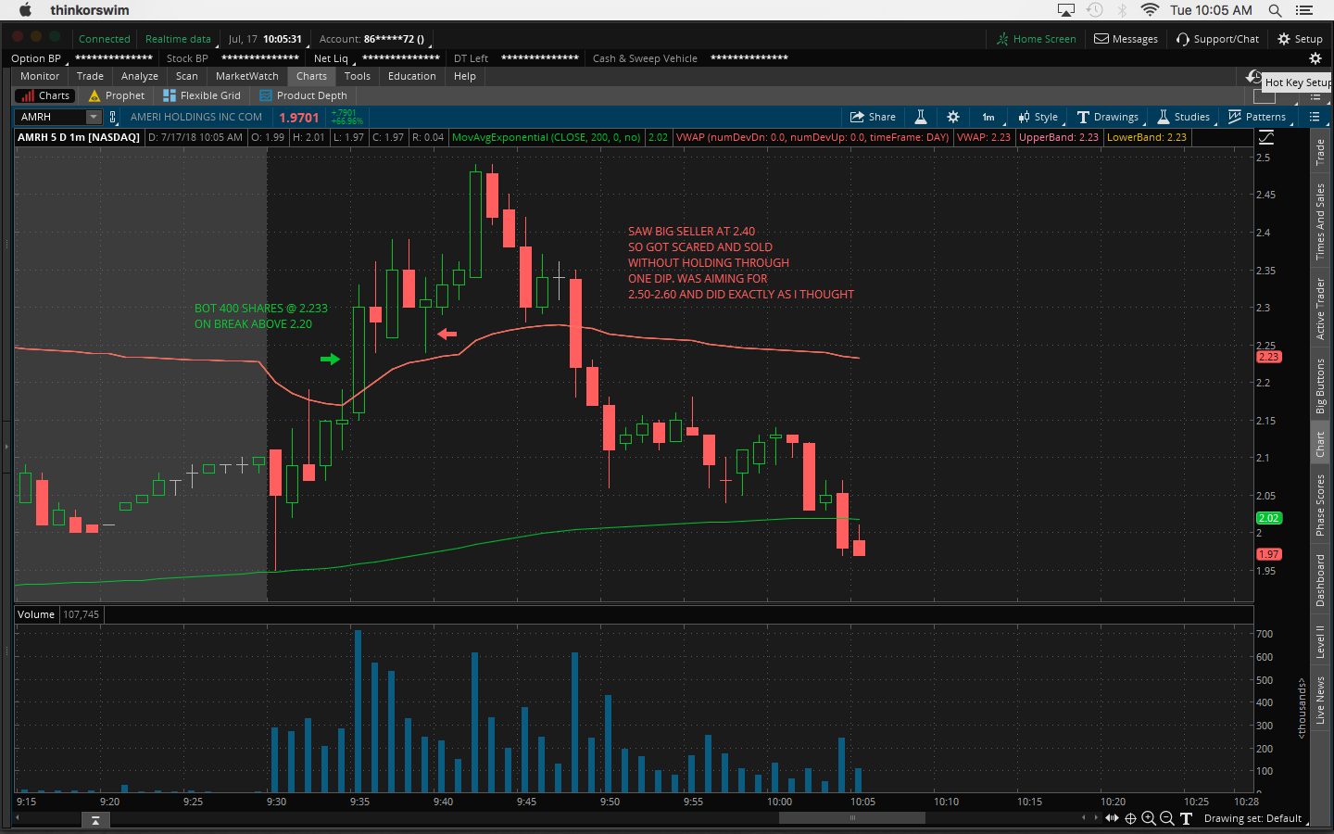The image size is (1334, 834).
Task: Click the MovAvgExponential study label
Action: pos(547,137)
